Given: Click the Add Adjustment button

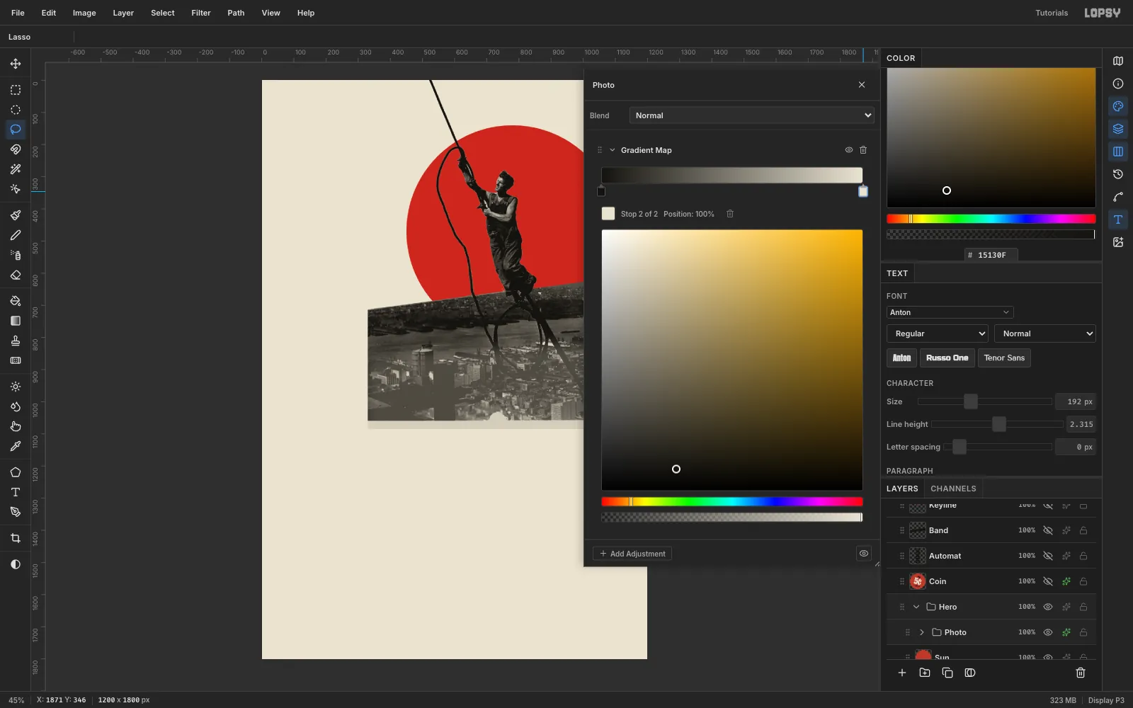Looking at the screenshot, I should click(x=632, y=554).
